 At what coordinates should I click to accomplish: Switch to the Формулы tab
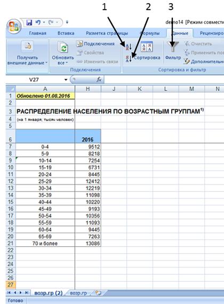coord(149,33)
